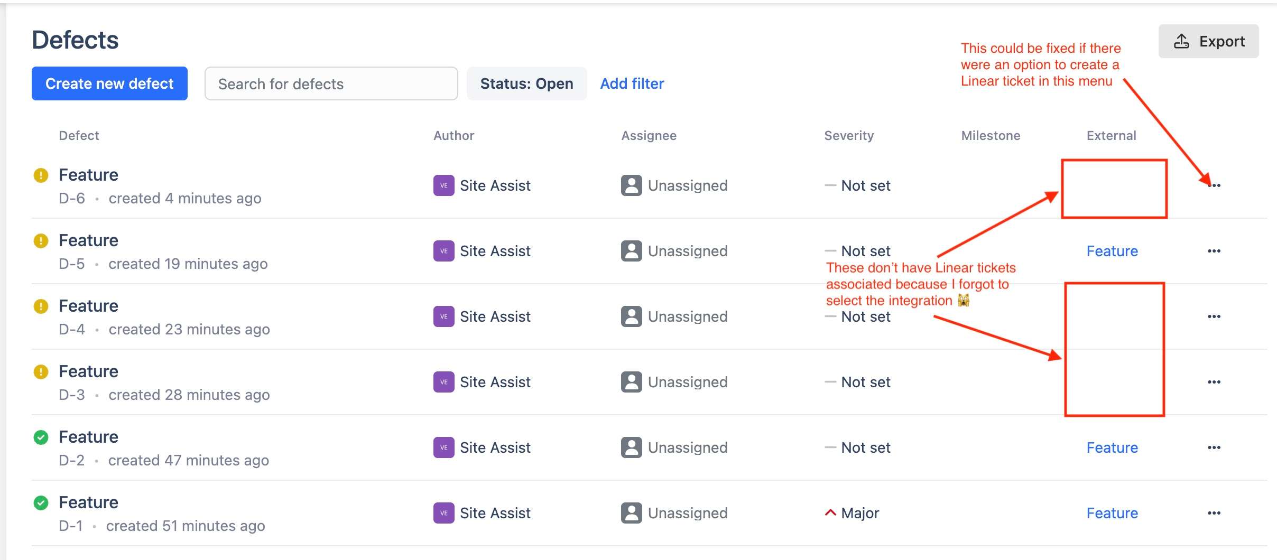
Task: Click the yellow open status icon of D-5
Action: [41, 240]
